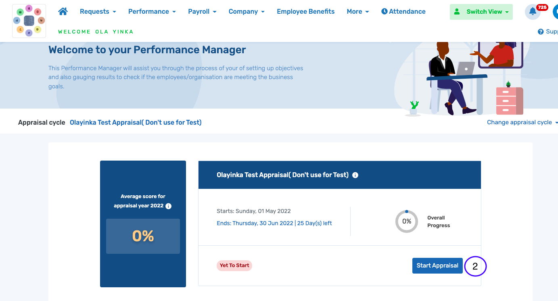Open Change appraisal cycle dropdown
This screenshot has width=558, height=301.
point(522,122)
